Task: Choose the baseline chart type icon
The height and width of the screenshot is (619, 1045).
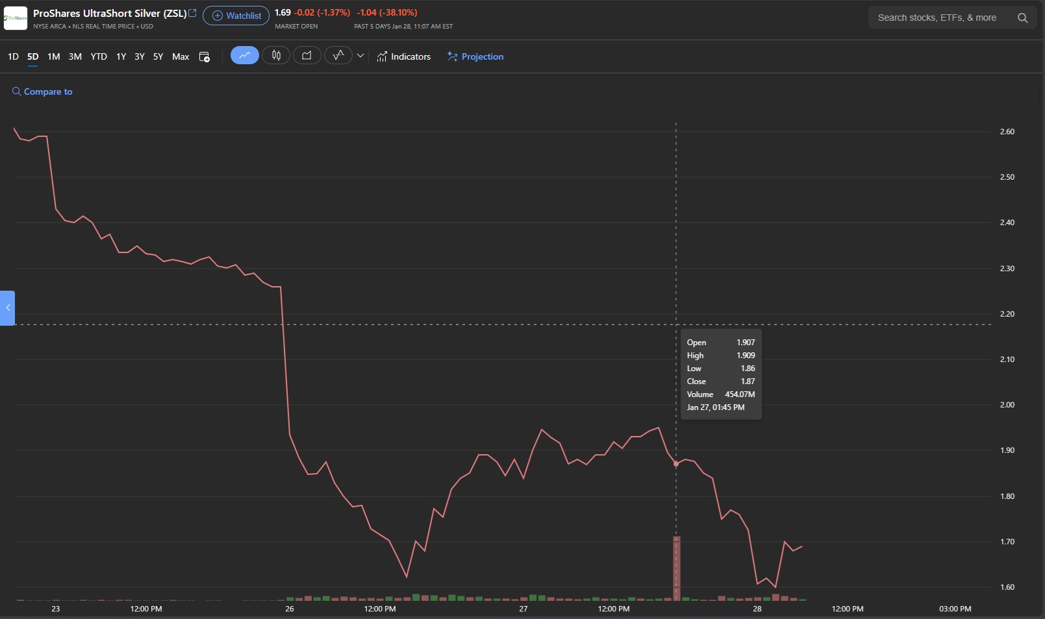Action: click(338, 56)
